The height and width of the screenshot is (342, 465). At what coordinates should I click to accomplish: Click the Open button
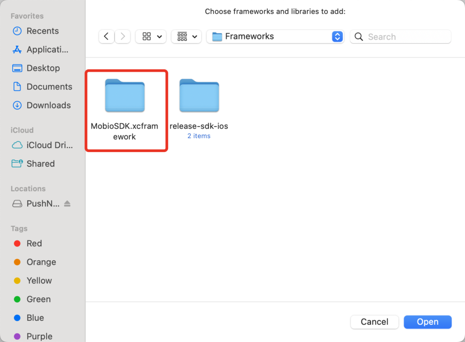click(427, 322)
